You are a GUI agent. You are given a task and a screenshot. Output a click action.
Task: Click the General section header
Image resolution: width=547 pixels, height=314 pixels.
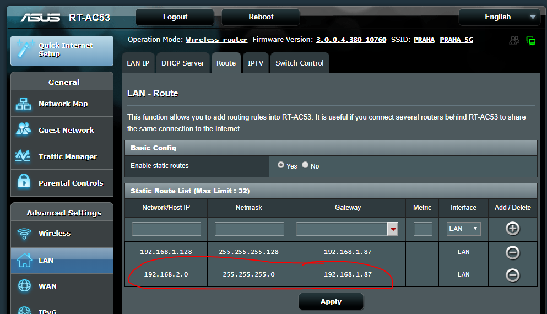pos(62,82)
